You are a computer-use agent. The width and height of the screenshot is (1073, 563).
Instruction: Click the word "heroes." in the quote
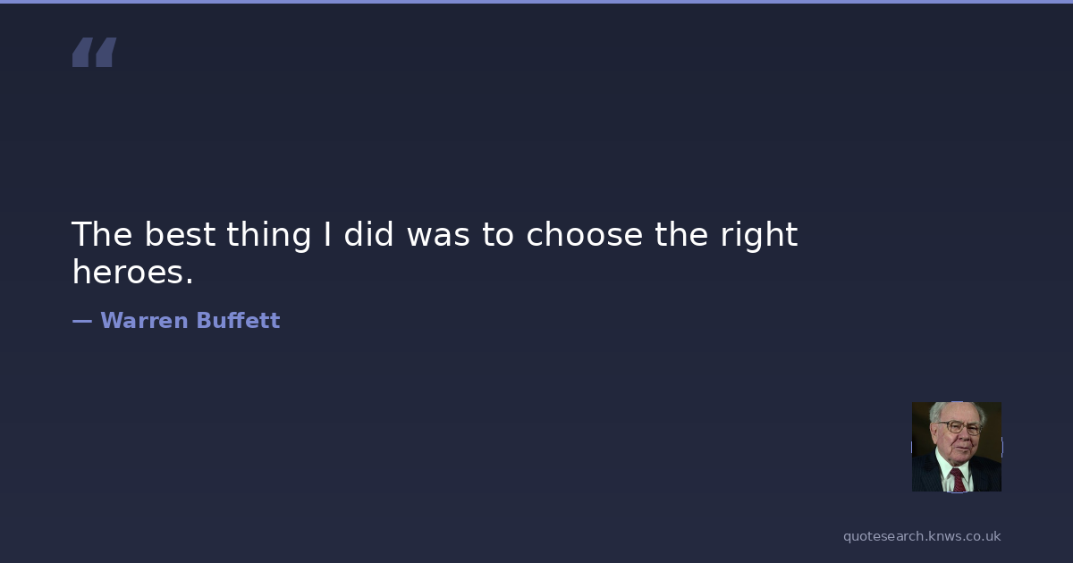click(x=132, y=273)
